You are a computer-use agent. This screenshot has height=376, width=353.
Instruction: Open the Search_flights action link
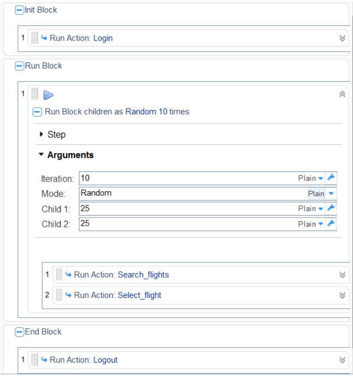pyautogui.click(x=143, y=275)
